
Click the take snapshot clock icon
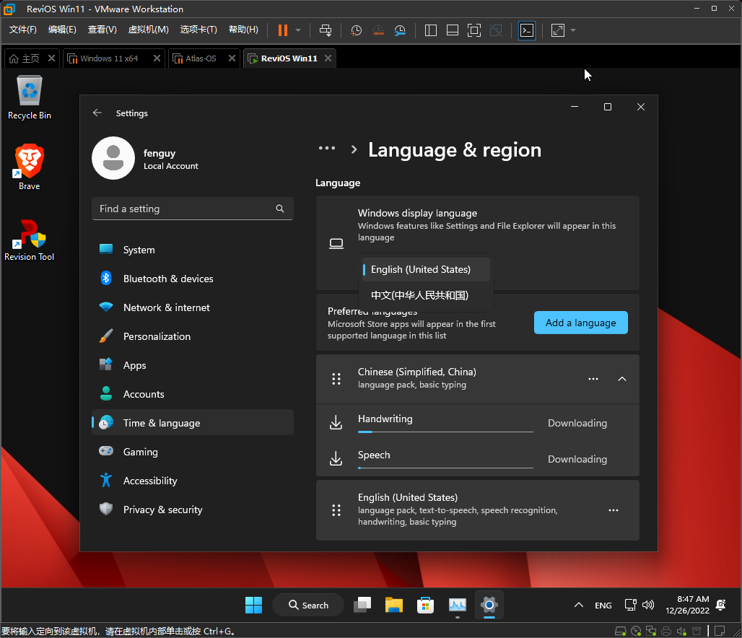[x=356, y=30]
